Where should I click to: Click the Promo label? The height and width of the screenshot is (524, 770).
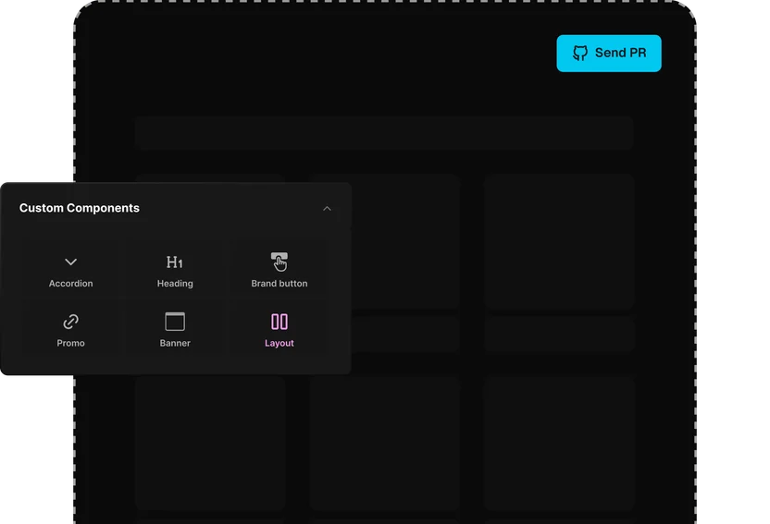click(70, 343)
